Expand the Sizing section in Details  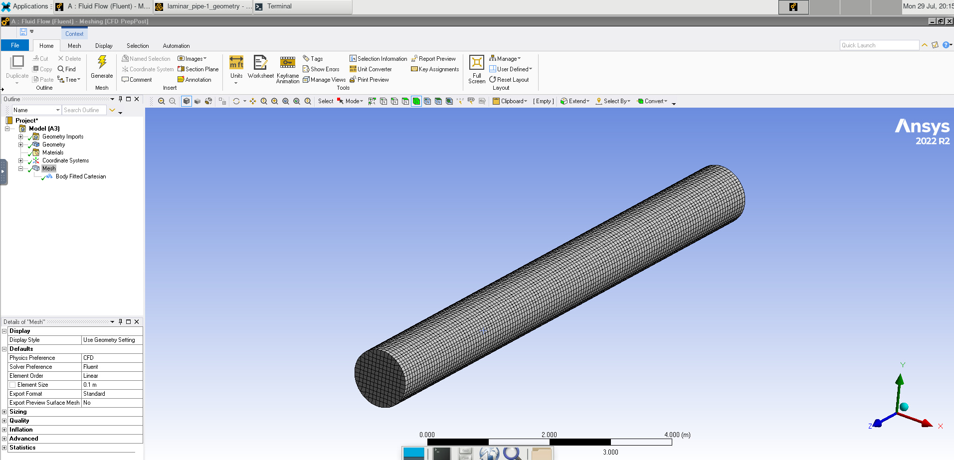click(4, 412)
